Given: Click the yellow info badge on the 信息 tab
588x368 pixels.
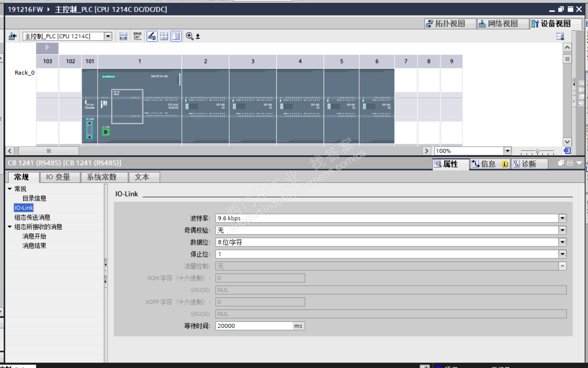Looking at the screenshot, I should [x=505, y=164].
